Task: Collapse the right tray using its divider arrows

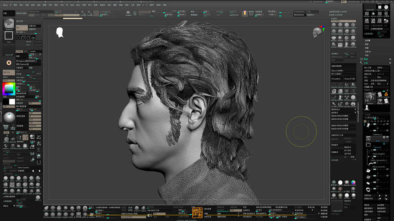Action: (x=358, y=112)
